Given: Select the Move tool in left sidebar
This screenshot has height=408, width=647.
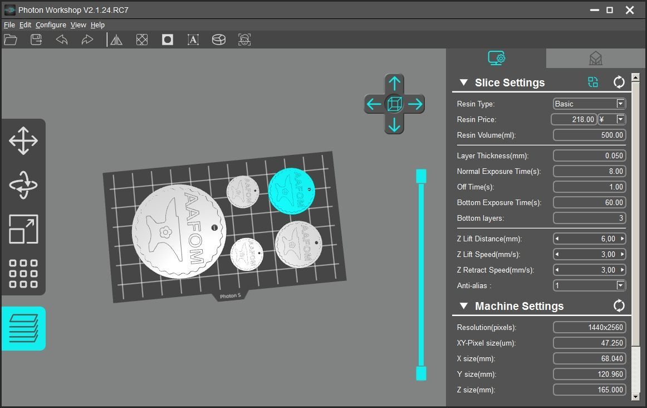Looking at the screenshot, I should pyautogui.click(x=23, y=140).
